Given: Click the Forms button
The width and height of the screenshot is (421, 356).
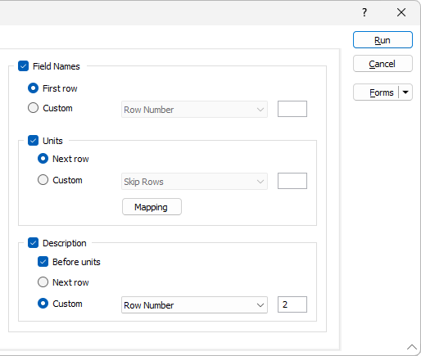Looking at the screenshot, I should 376,92.
